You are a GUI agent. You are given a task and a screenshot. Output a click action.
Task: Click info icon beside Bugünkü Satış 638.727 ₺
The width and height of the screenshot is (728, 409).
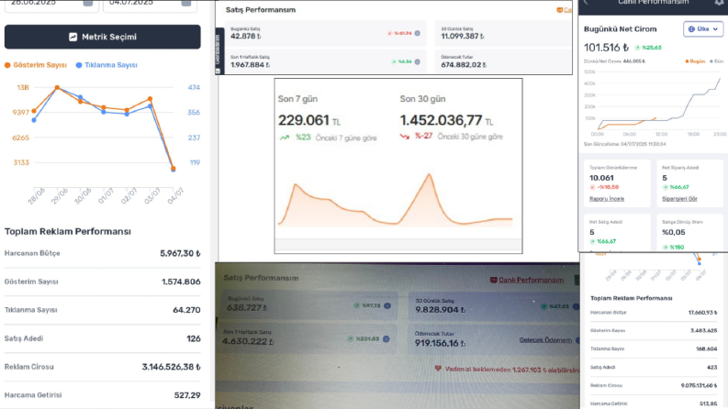pyautogui.click(x=387, y=305)
